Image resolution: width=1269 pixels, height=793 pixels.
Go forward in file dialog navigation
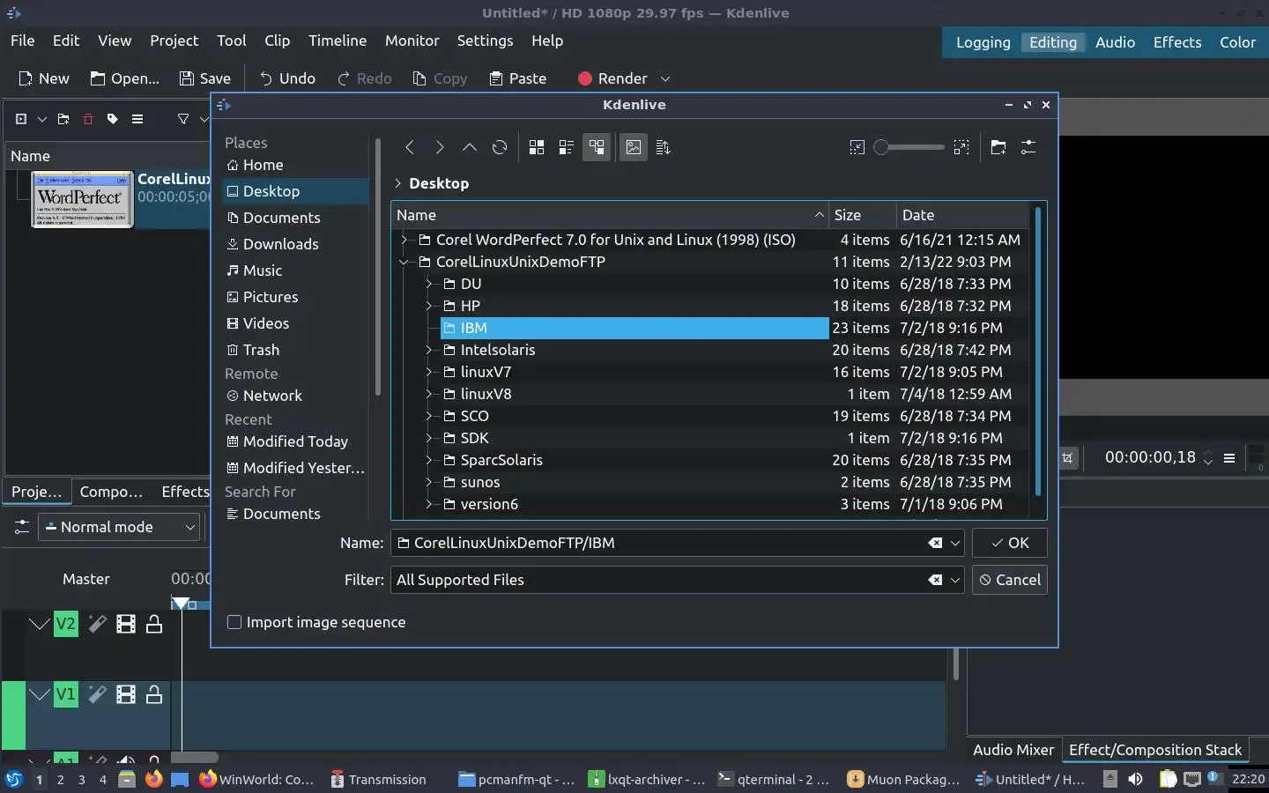pos(440,148)
